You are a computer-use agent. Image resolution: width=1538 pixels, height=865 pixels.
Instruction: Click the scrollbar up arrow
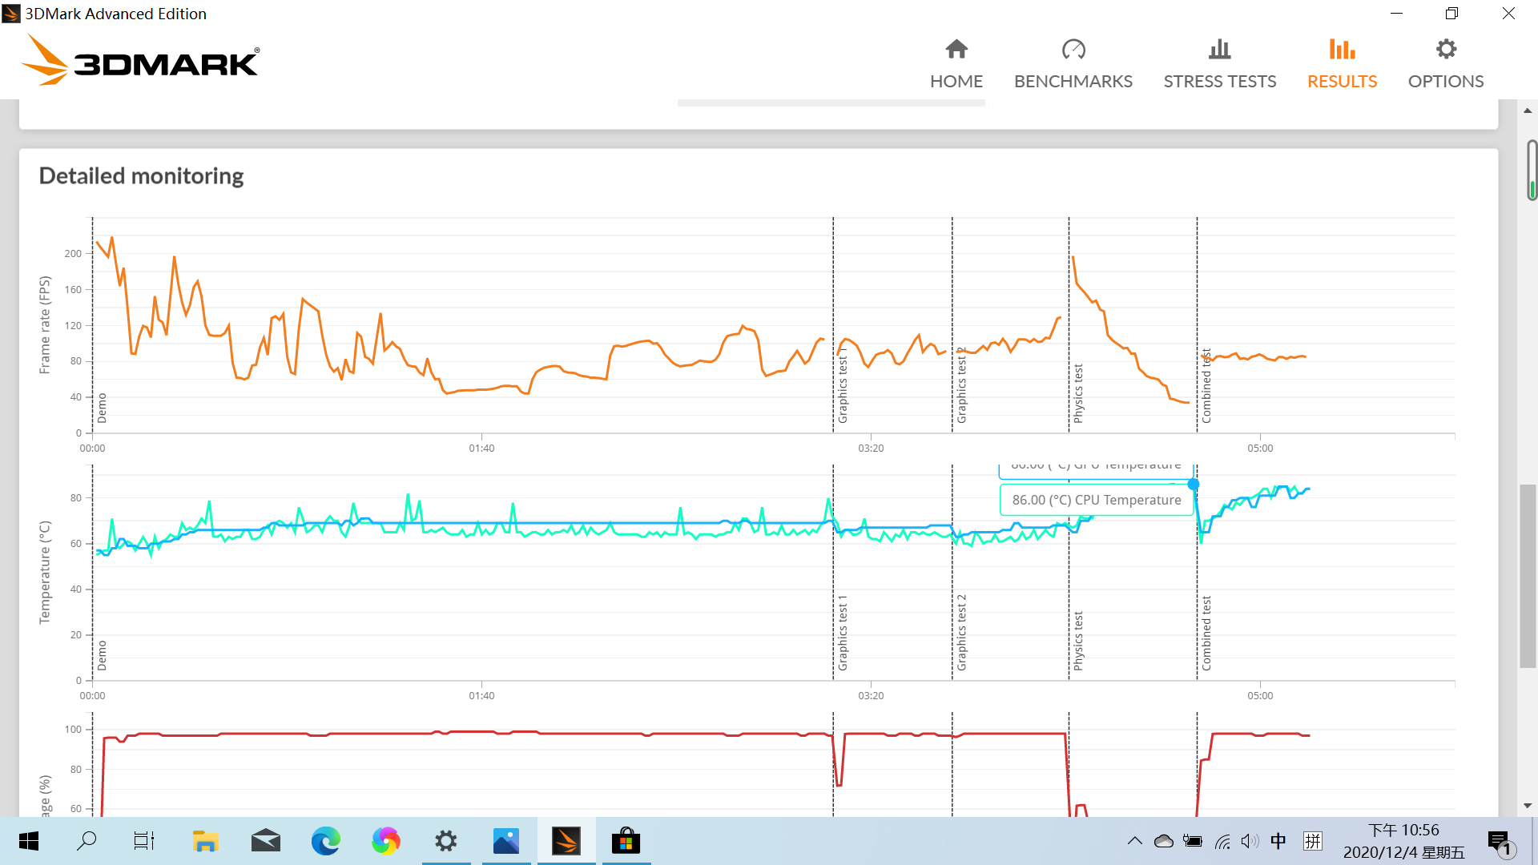click(x=1528, y=111)
